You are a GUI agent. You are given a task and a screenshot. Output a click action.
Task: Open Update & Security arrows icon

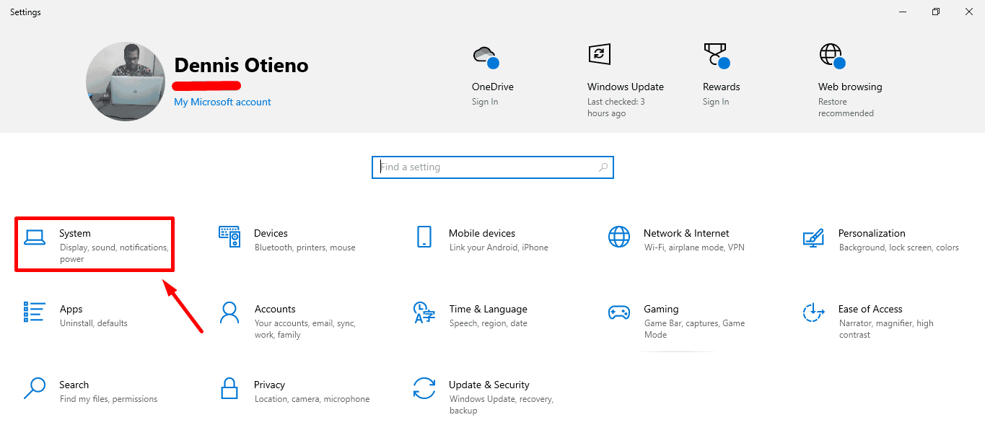pyautogui.click(x=424, y=388)
